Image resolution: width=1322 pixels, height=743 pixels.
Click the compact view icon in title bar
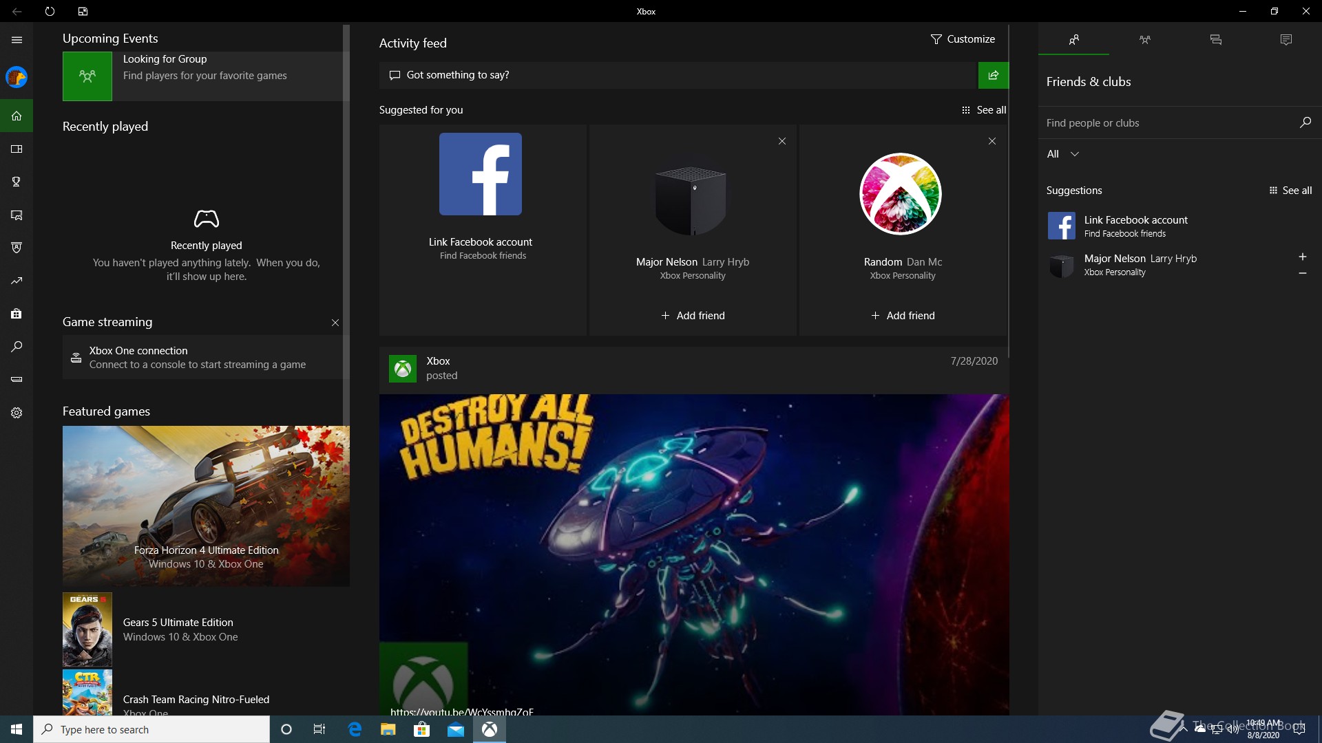click(x=83, y=11)
